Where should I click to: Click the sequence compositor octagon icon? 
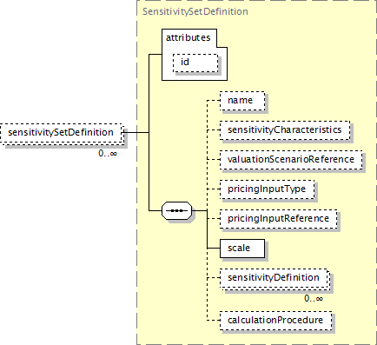tap(176, 210)
